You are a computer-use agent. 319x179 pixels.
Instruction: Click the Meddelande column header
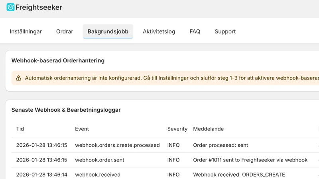(208, 129)
